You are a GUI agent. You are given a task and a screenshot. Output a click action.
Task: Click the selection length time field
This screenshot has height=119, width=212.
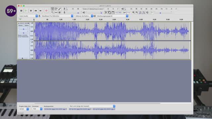tap(104, 109)
